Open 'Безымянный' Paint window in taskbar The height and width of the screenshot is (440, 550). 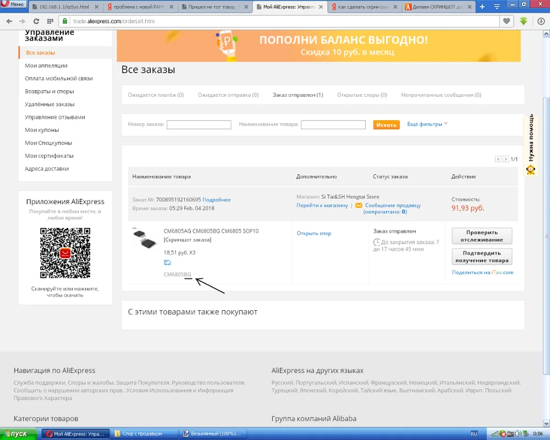click(212, 434)
